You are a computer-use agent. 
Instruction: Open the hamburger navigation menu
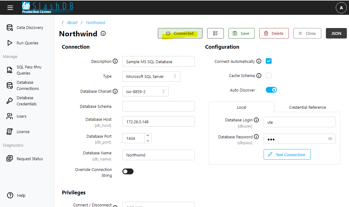(10, 8)
